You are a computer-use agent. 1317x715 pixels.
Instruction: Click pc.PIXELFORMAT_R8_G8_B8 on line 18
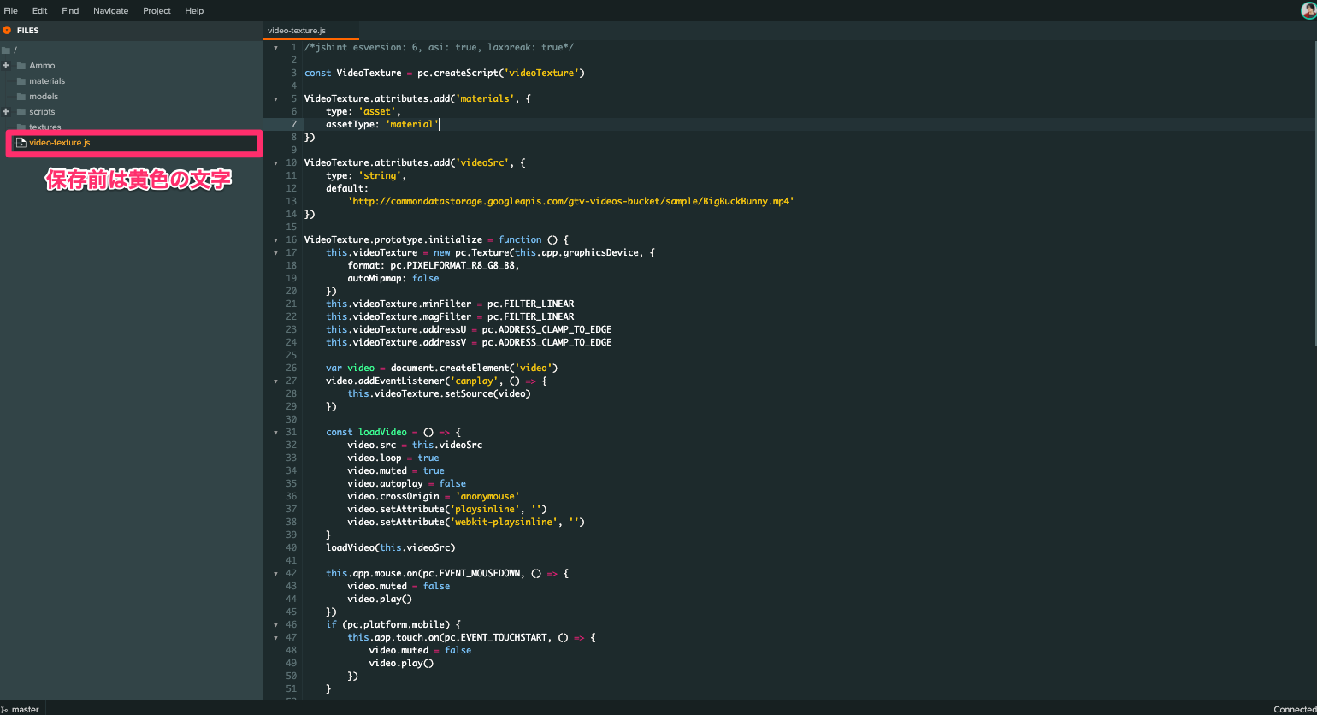point(452,266)
